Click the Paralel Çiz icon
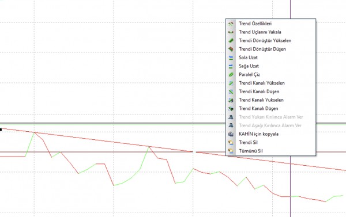This screenshot has width=346, height=217. tap(231, 75)
